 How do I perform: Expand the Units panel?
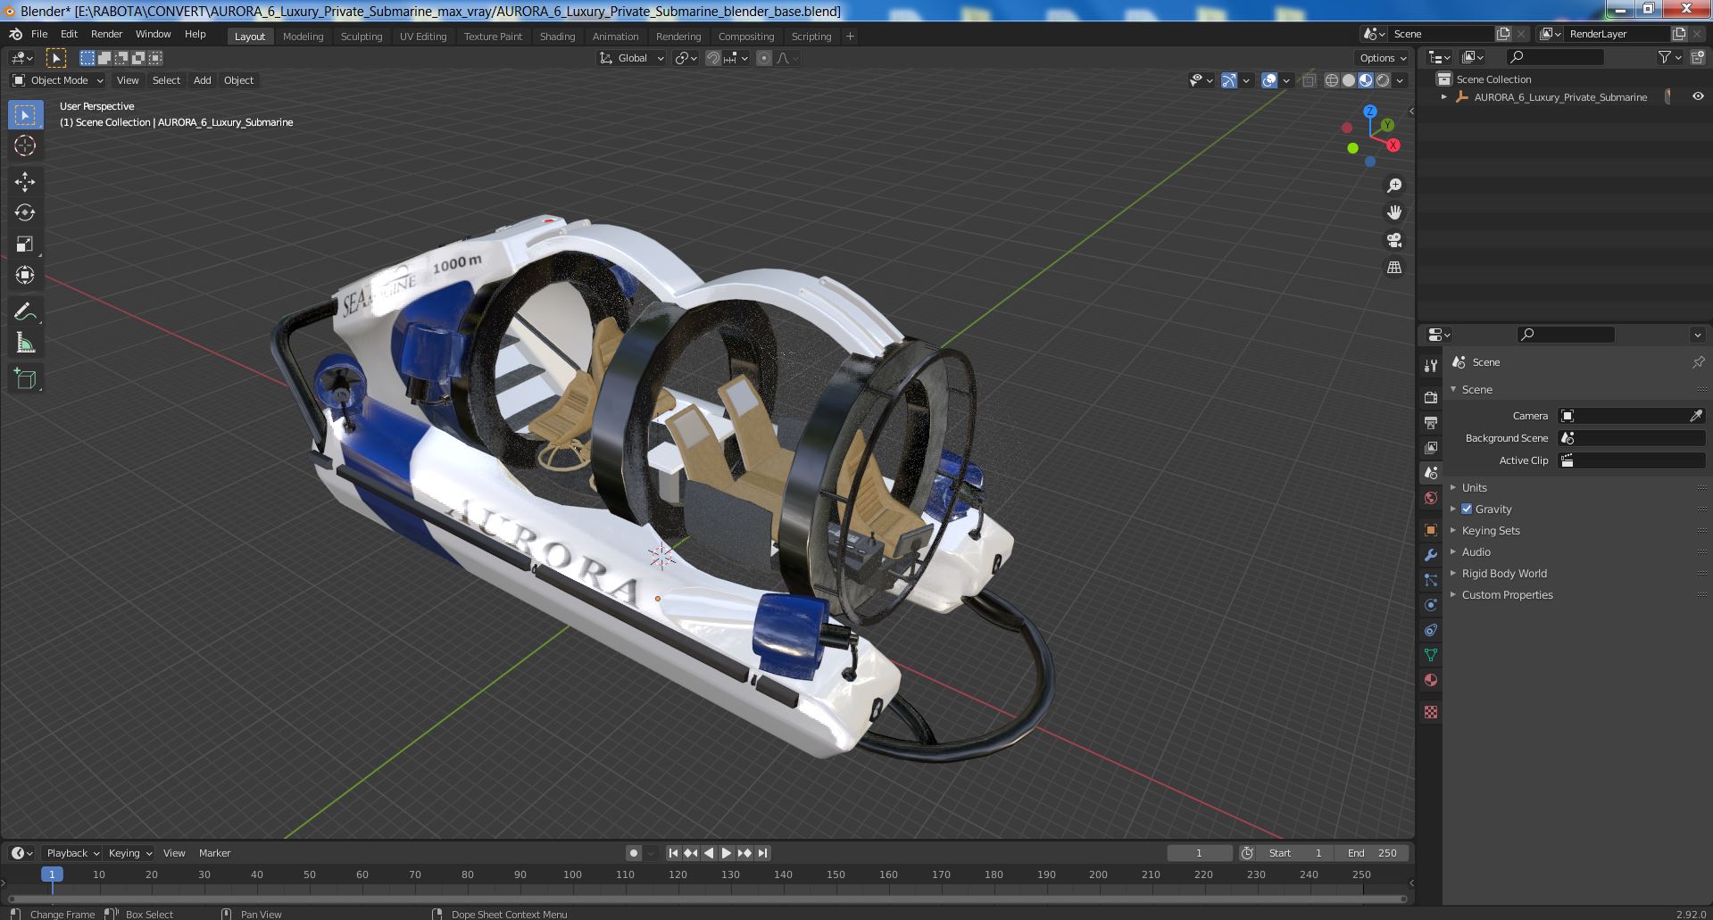click(x=1474, y=487)
